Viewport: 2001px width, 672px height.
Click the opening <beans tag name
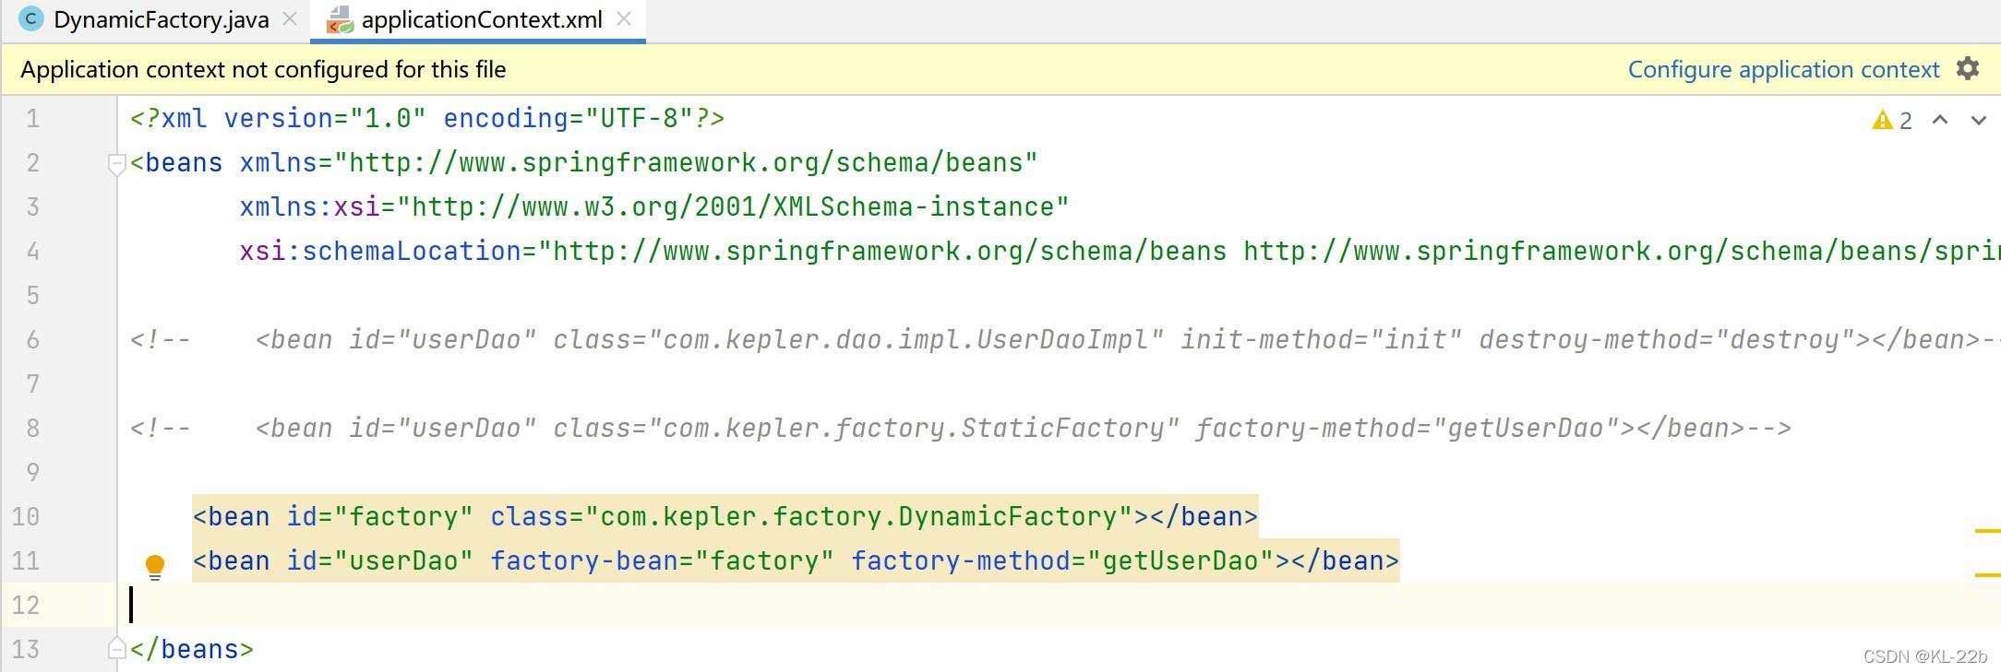[x=184, y=163]
